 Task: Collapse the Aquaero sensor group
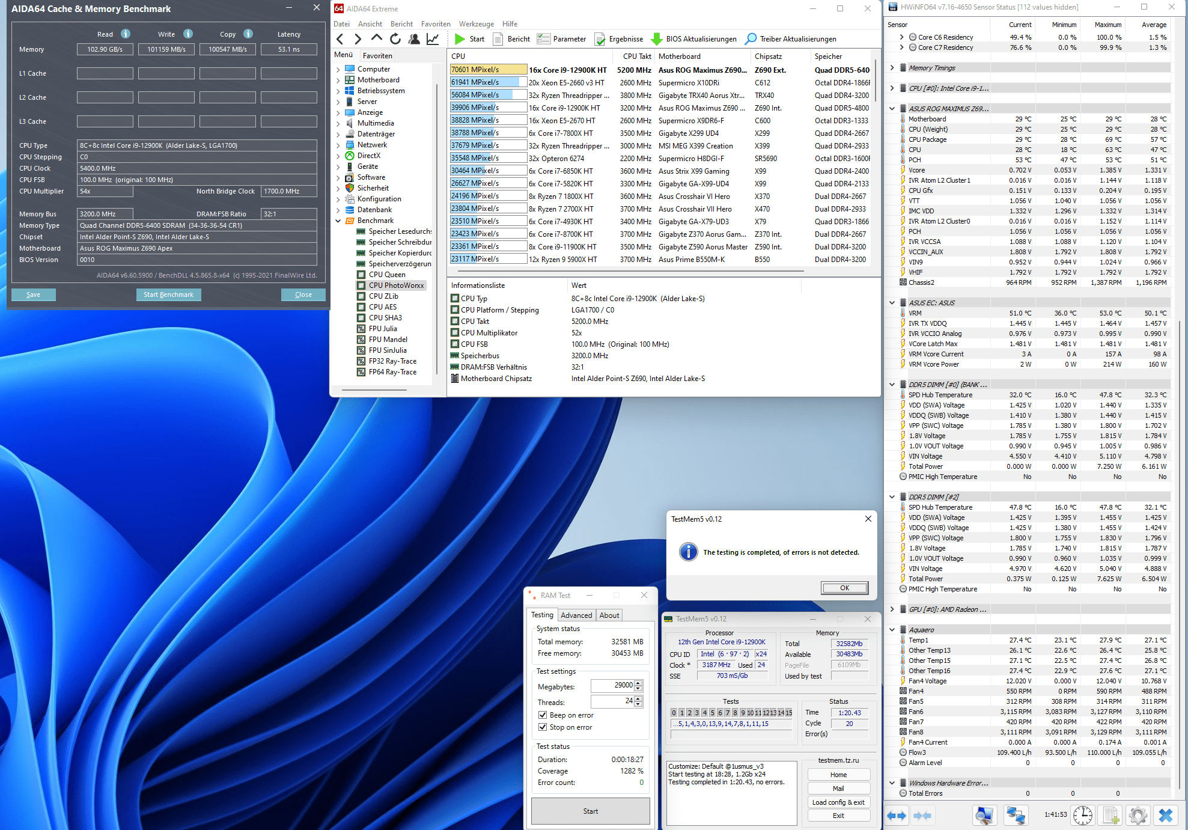(892, 630)
